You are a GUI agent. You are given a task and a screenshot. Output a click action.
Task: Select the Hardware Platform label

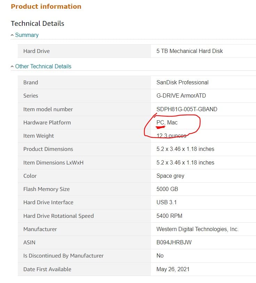click(x=47, y=123)
